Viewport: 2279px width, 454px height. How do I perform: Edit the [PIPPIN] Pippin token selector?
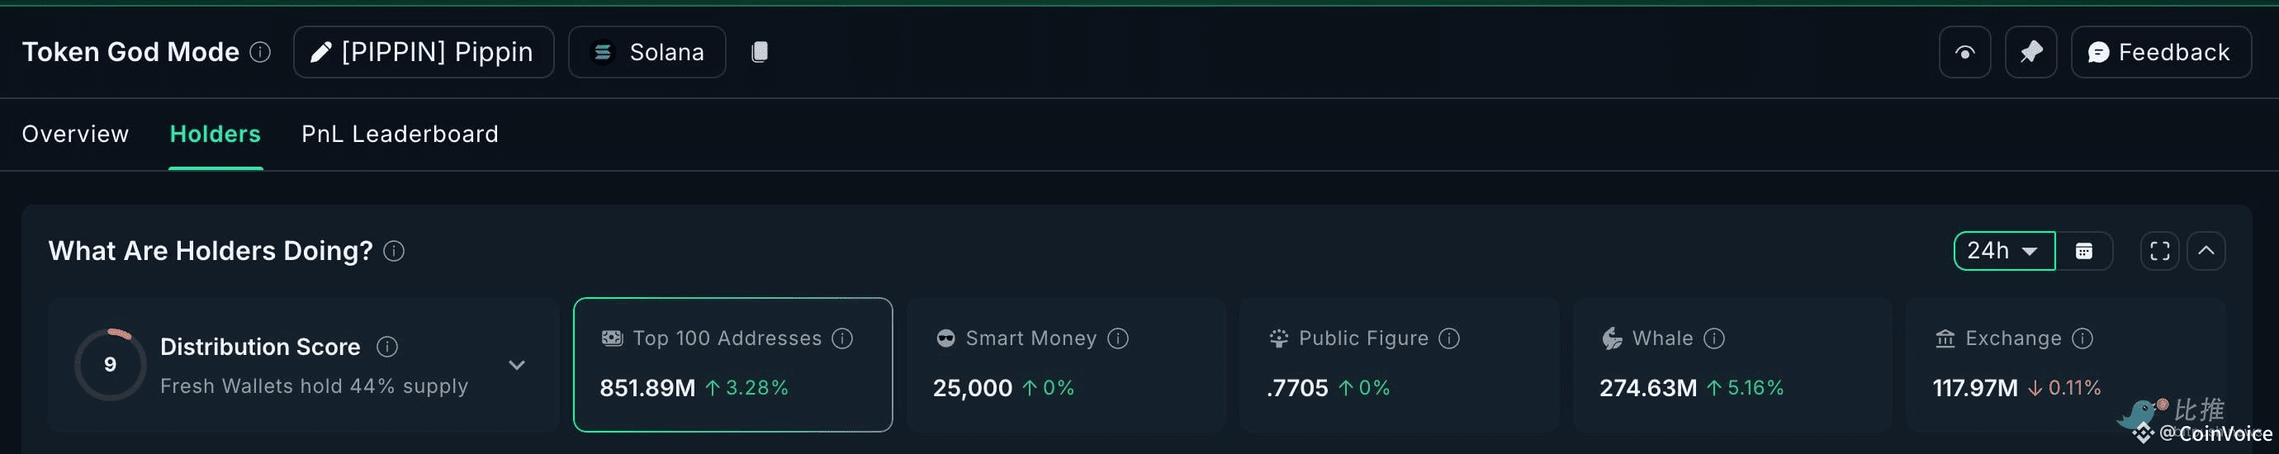(424, 52)
